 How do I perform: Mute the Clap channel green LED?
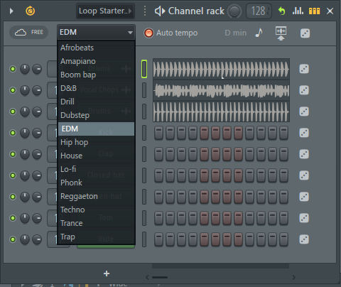tap(13, 154)
